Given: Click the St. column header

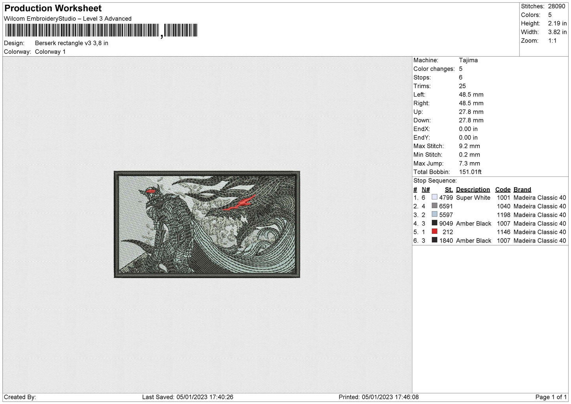Looking at the screenshot, I should 449,190.
